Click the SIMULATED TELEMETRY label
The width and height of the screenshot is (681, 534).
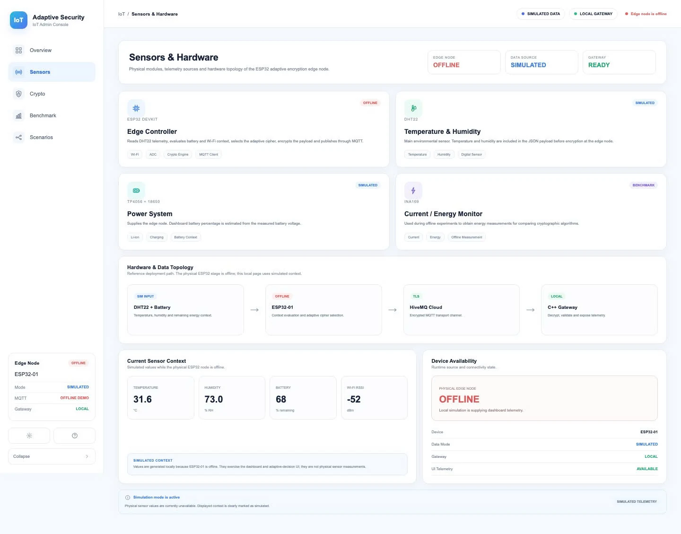[637, 501]
